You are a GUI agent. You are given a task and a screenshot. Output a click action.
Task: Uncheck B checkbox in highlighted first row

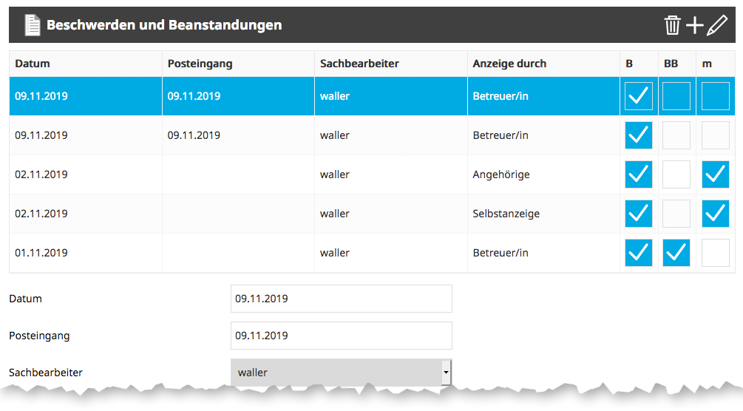pyautogui.click(x=639, y=96)
